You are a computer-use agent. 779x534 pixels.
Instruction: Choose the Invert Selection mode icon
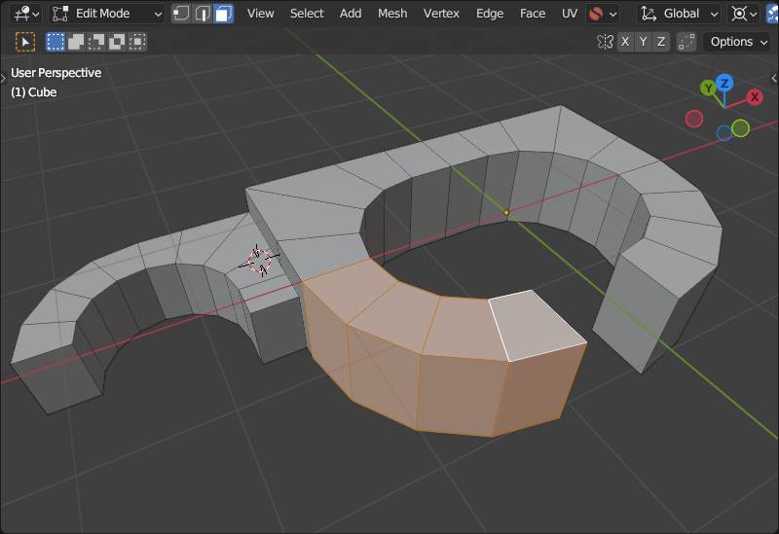[x=117, y=42]
